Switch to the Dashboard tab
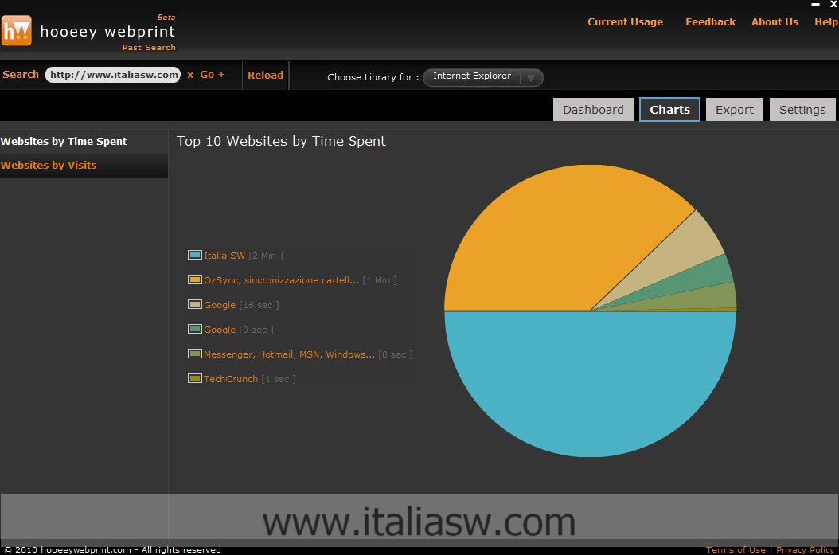This screenshot has height=555, width=839. click(593, 110)
